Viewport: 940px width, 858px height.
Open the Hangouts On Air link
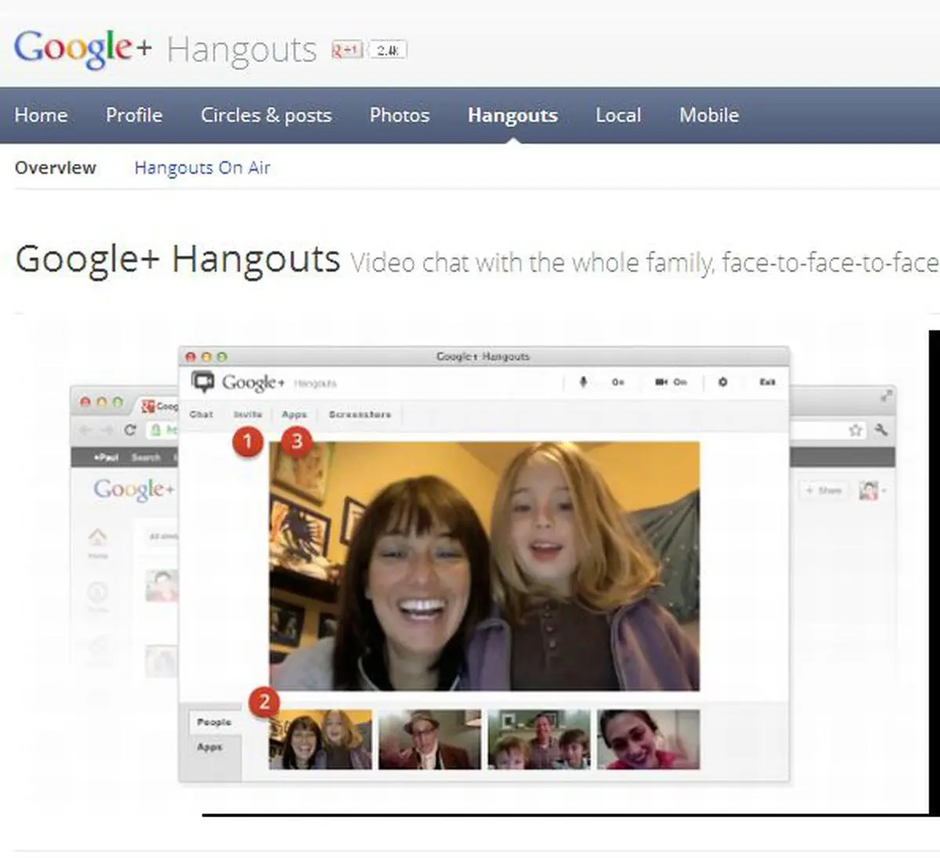202,168
